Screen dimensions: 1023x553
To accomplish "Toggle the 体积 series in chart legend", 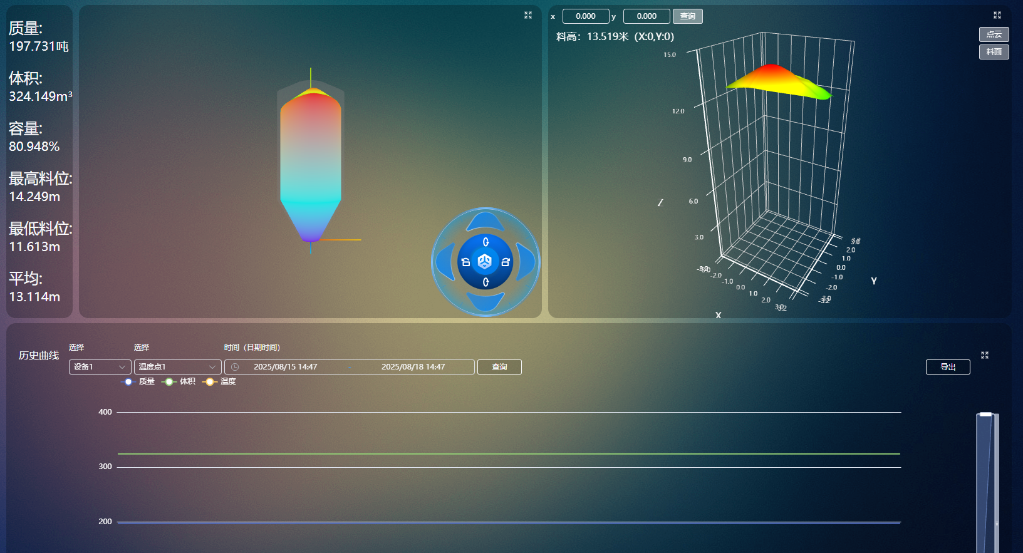I will point(179,381).
